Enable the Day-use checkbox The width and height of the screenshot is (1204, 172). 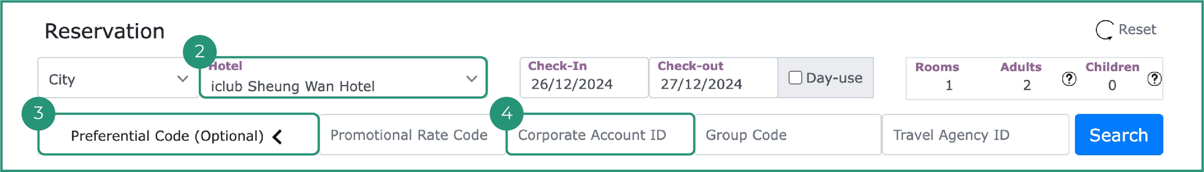pos(795,78)
